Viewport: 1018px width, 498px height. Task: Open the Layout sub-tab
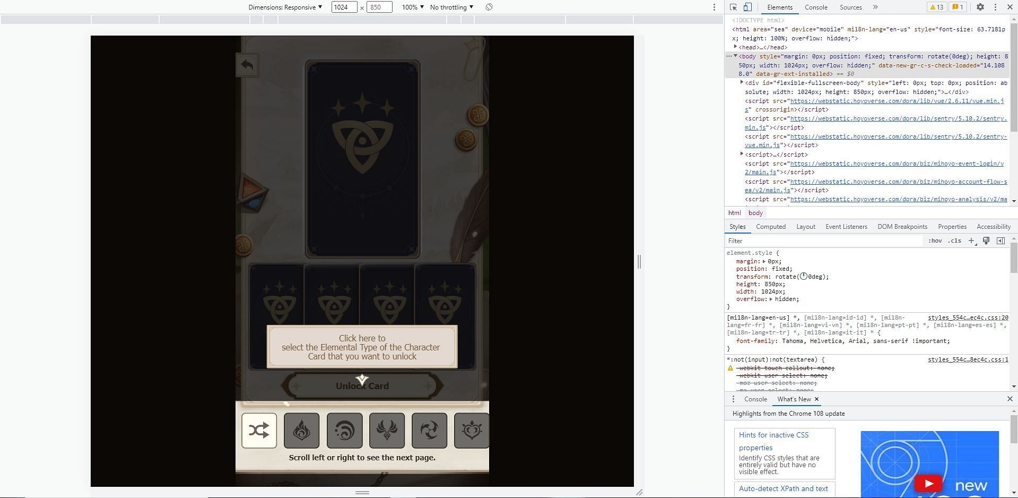(805, 227)
